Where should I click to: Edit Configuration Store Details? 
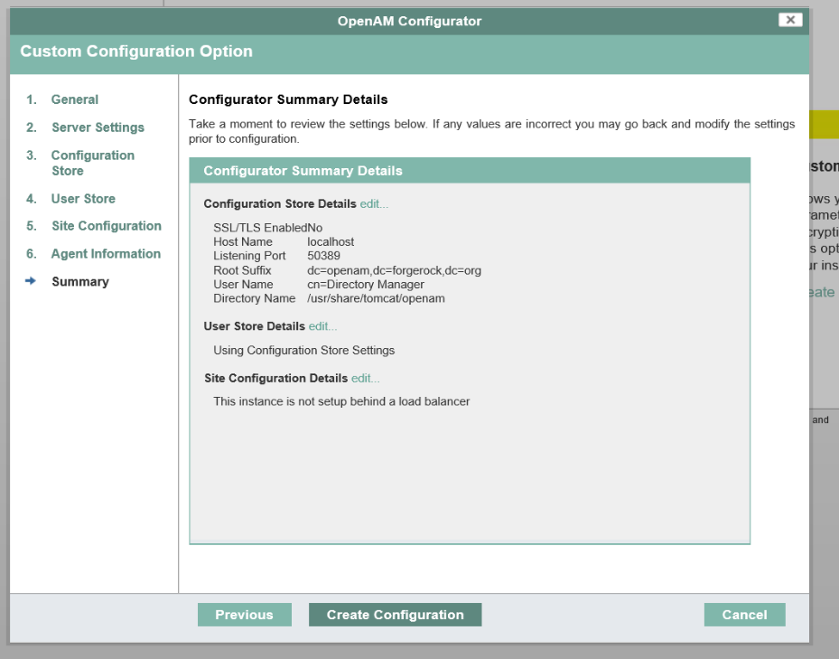coord(374,204)
